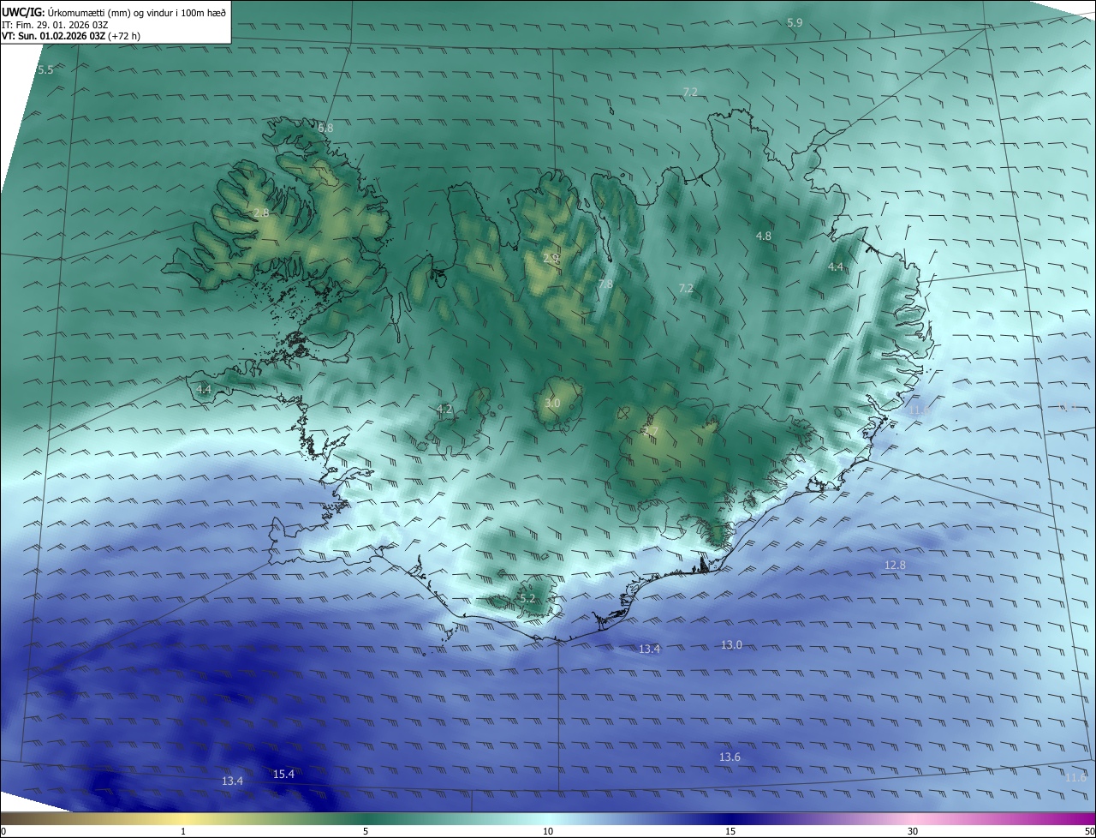Click the 11.6 value off the east coast
This screenshot has height=838, width=1096.
[x=920, y=410]
